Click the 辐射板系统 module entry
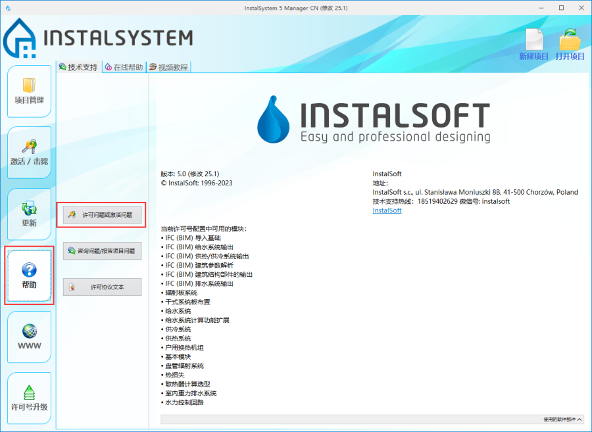This screenshot has height=432, width=592. point(180,293)
